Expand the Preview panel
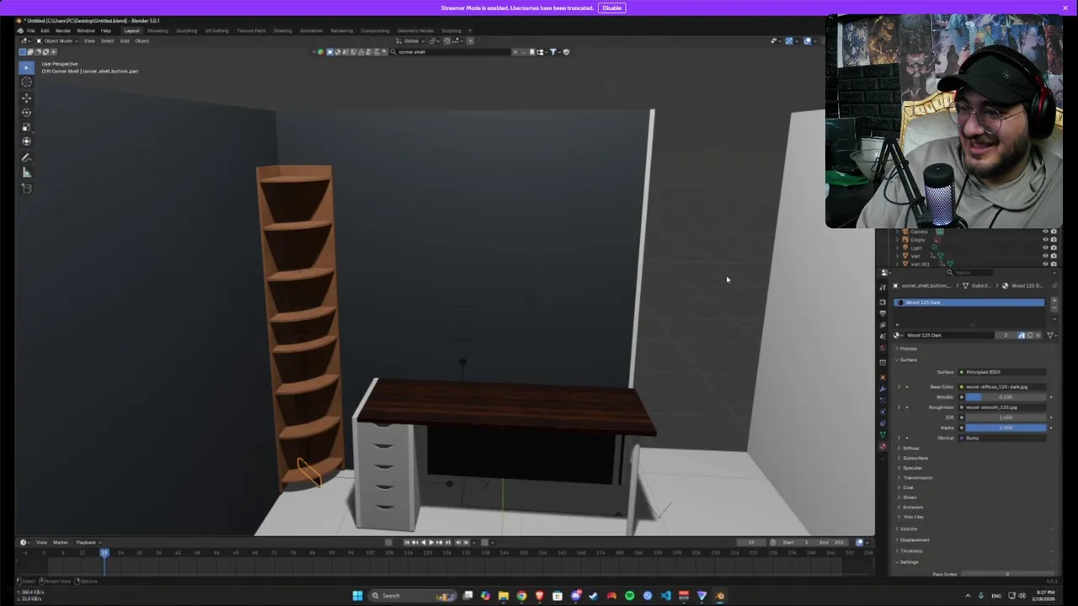Screen dimensions: 1078x606 (908, 348)
